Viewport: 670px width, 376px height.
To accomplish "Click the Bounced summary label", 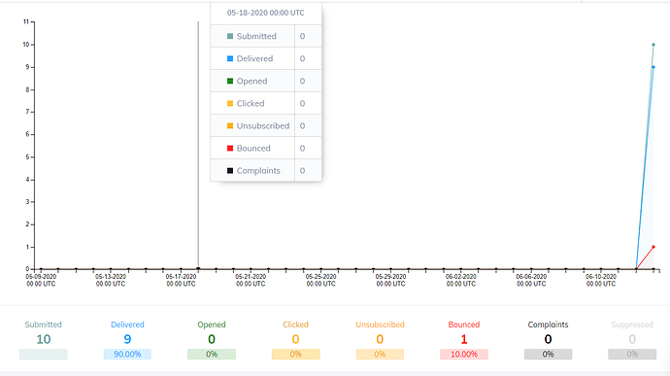I will click(x=464, y=325).
